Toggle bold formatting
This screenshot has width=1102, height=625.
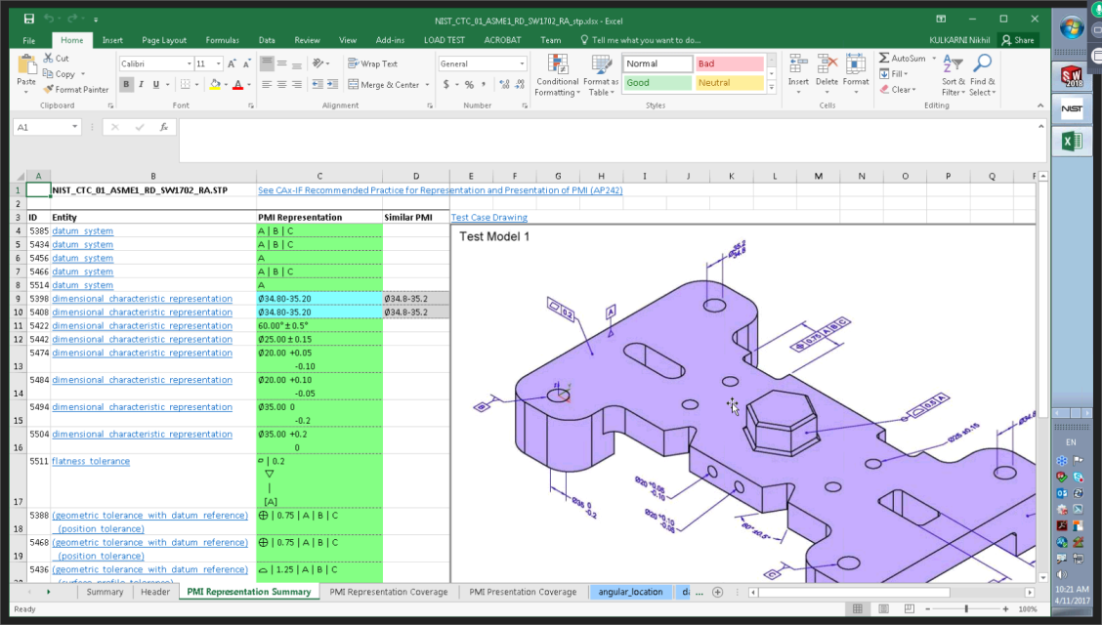point(127,85)
